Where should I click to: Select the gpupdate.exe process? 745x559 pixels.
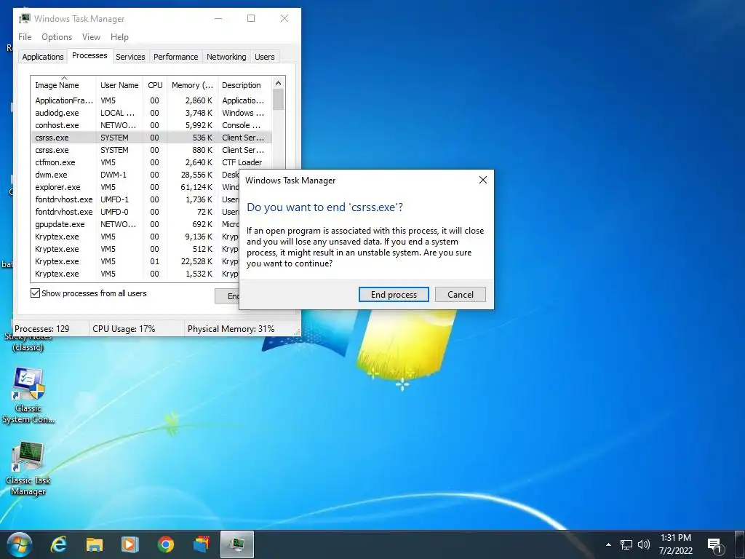coord(135,224)
